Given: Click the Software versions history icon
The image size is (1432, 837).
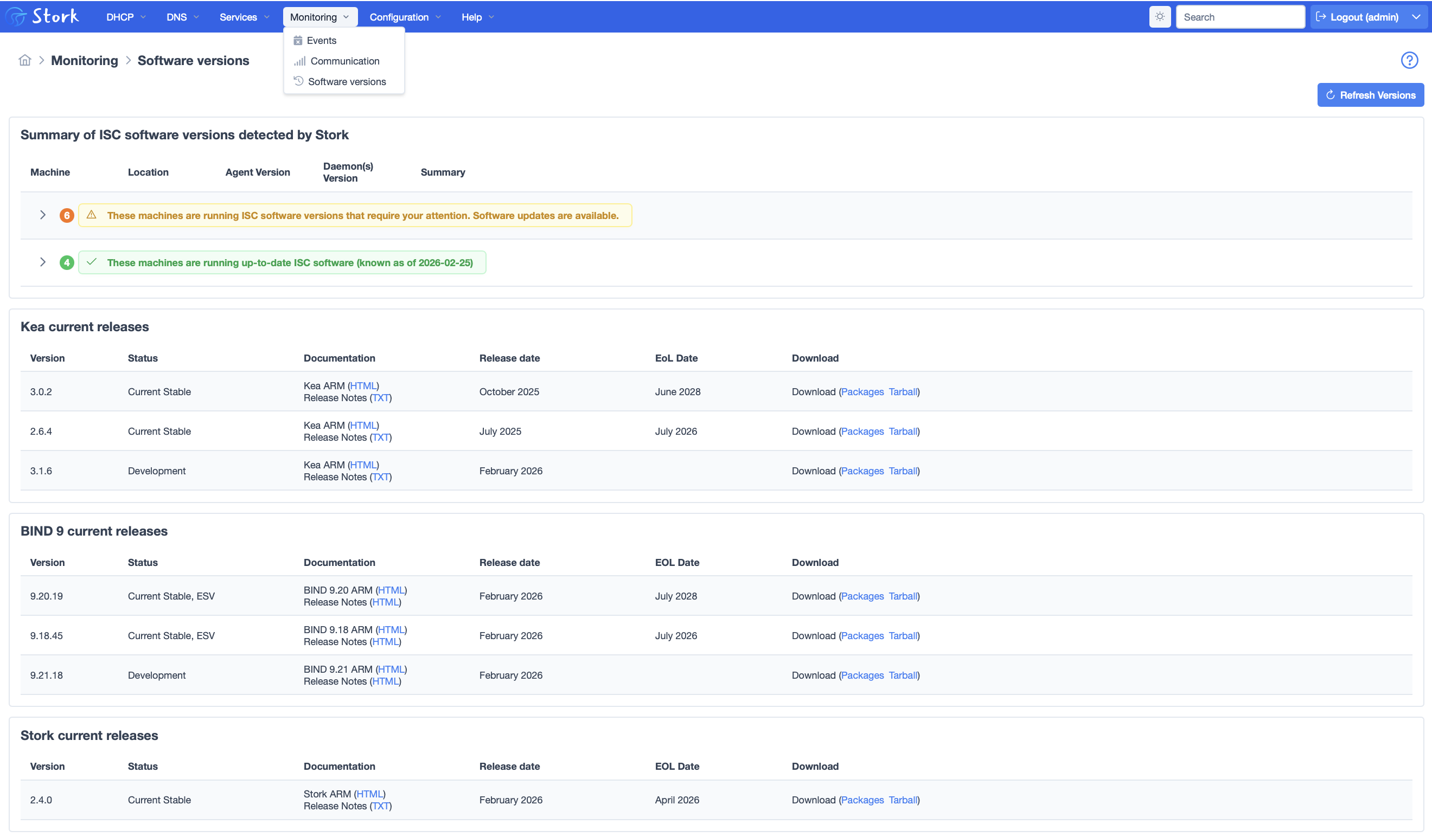Looking at the screenshot, I should [298, 81].
